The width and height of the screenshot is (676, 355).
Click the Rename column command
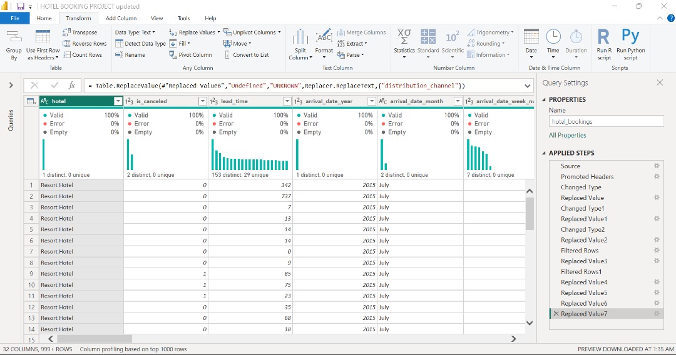pos(130,54)
